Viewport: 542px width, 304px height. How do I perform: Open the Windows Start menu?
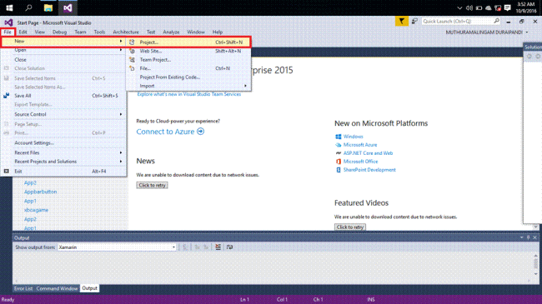[x=9, y=7]
